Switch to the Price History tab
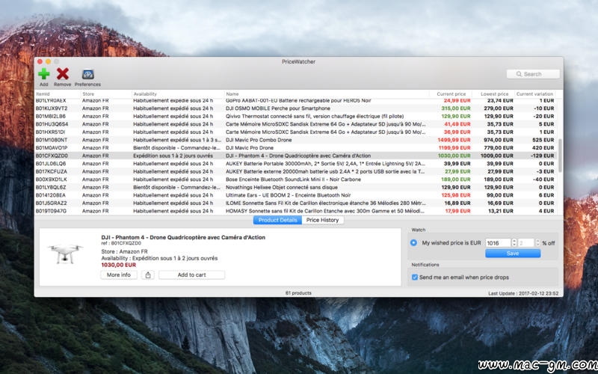 coord(323,220)
